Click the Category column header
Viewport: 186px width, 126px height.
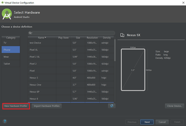click(x=11, y=38)
